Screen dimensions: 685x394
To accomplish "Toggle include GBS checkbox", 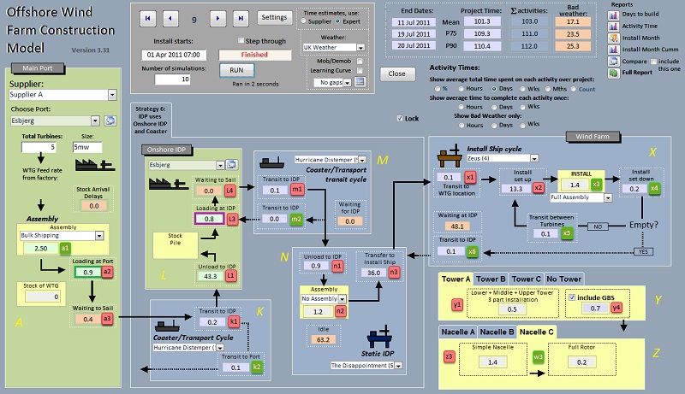I will 572,297.
